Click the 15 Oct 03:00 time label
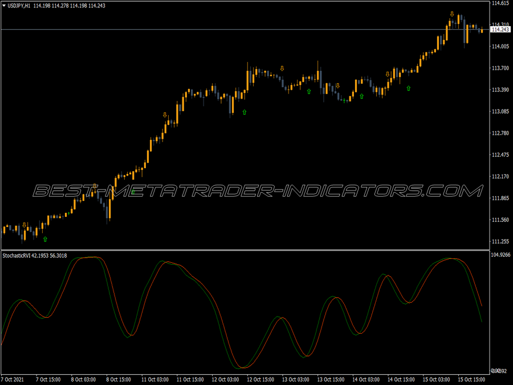 pyautogui.click(x=437, y=380)
